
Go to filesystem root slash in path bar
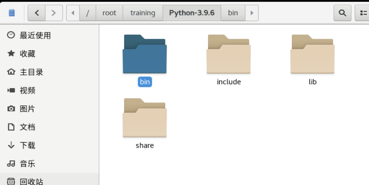click(88, 13)
